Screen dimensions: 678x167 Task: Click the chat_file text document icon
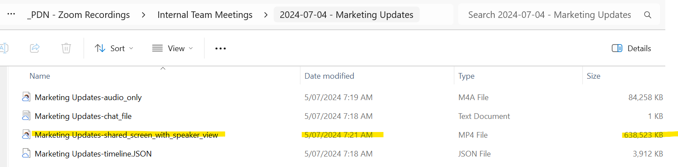coord(26,116)
